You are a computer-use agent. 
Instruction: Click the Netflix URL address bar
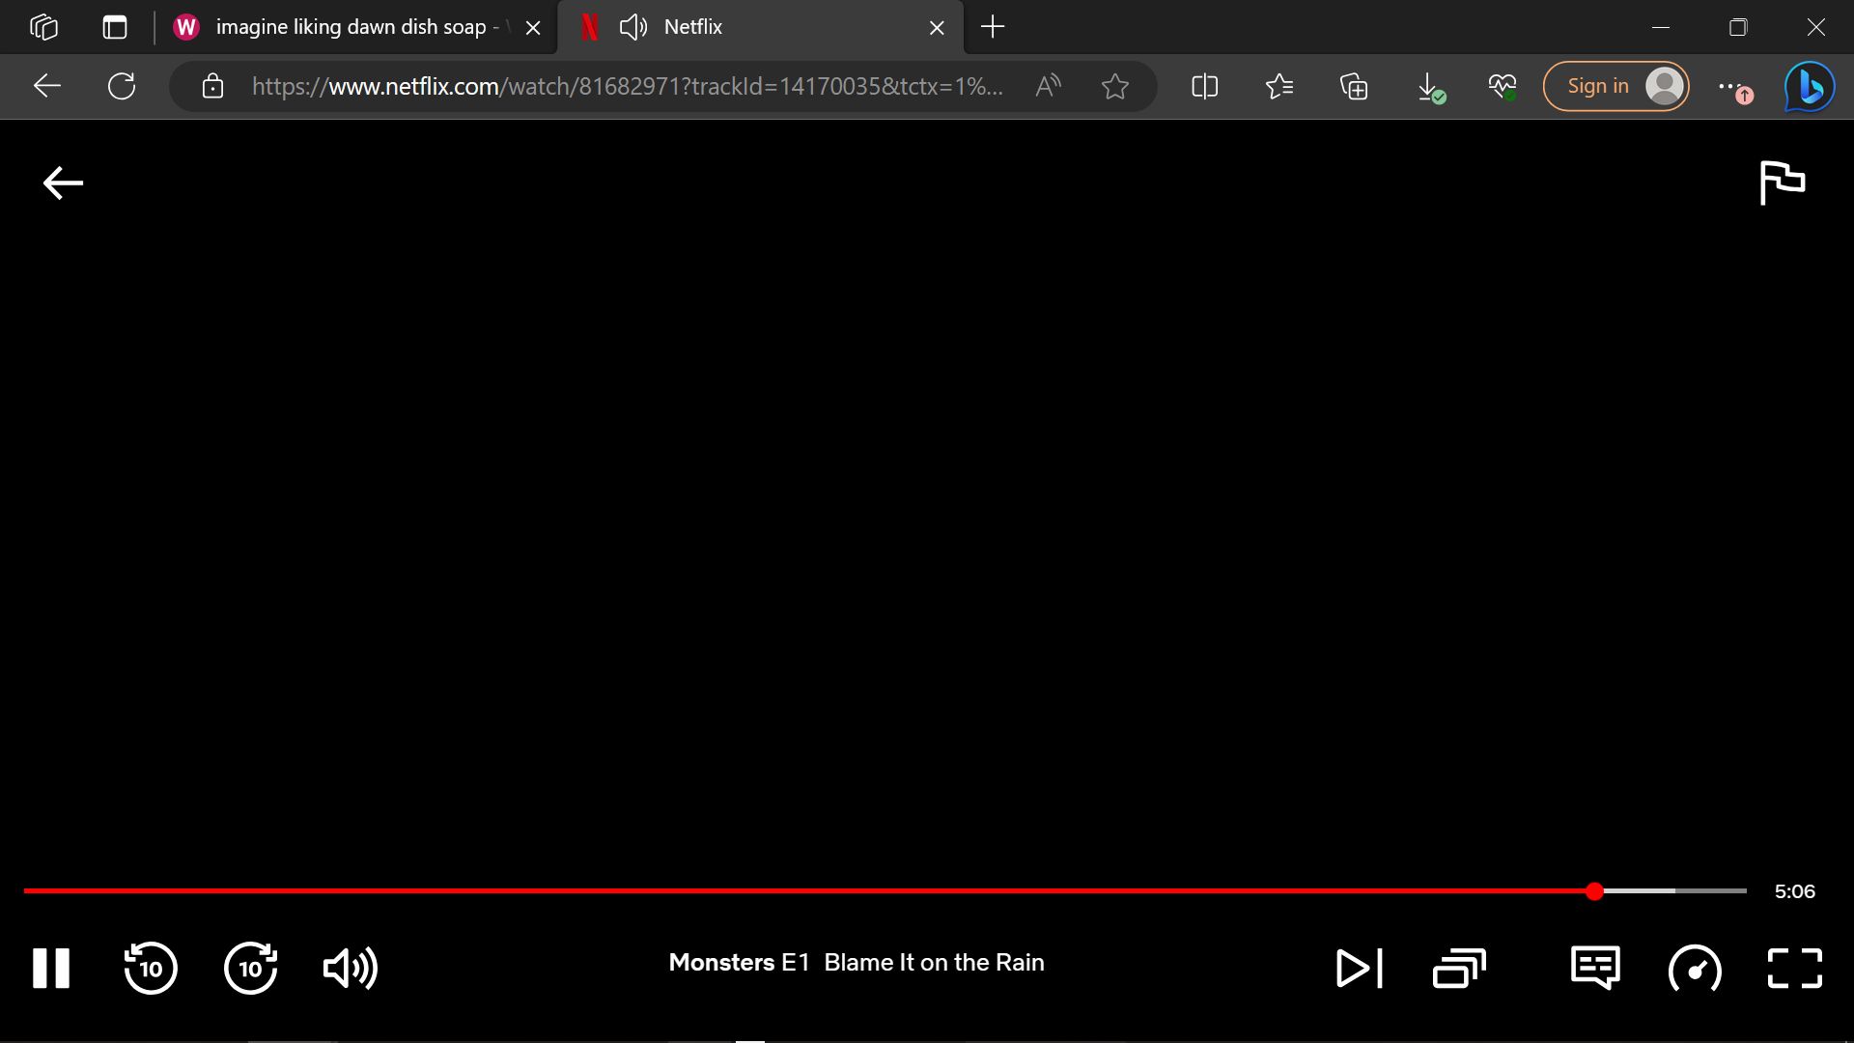coord(628,87)
